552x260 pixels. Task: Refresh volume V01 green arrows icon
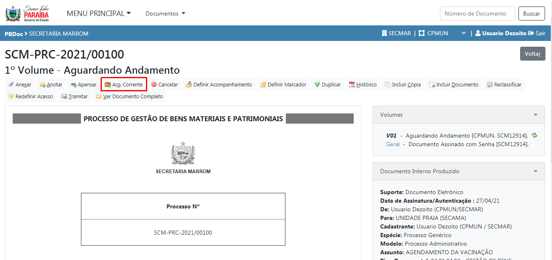[x=534, y=136]
